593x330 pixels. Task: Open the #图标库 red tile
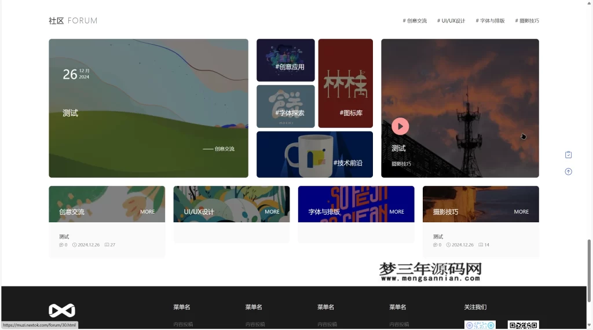(346, 83)
